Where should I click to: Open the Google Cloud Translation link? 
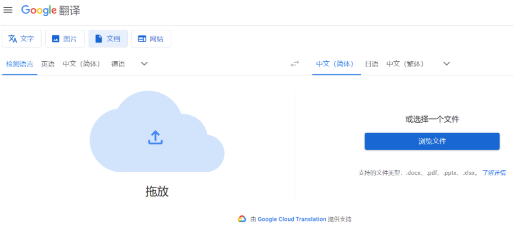point(292,219)
